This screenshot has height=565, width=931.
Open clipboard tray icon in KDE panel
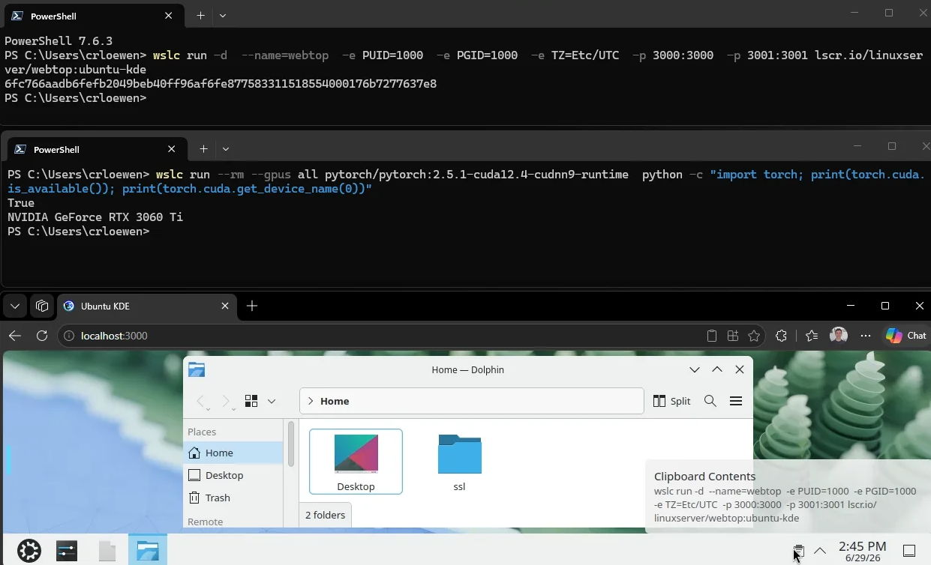798,551
